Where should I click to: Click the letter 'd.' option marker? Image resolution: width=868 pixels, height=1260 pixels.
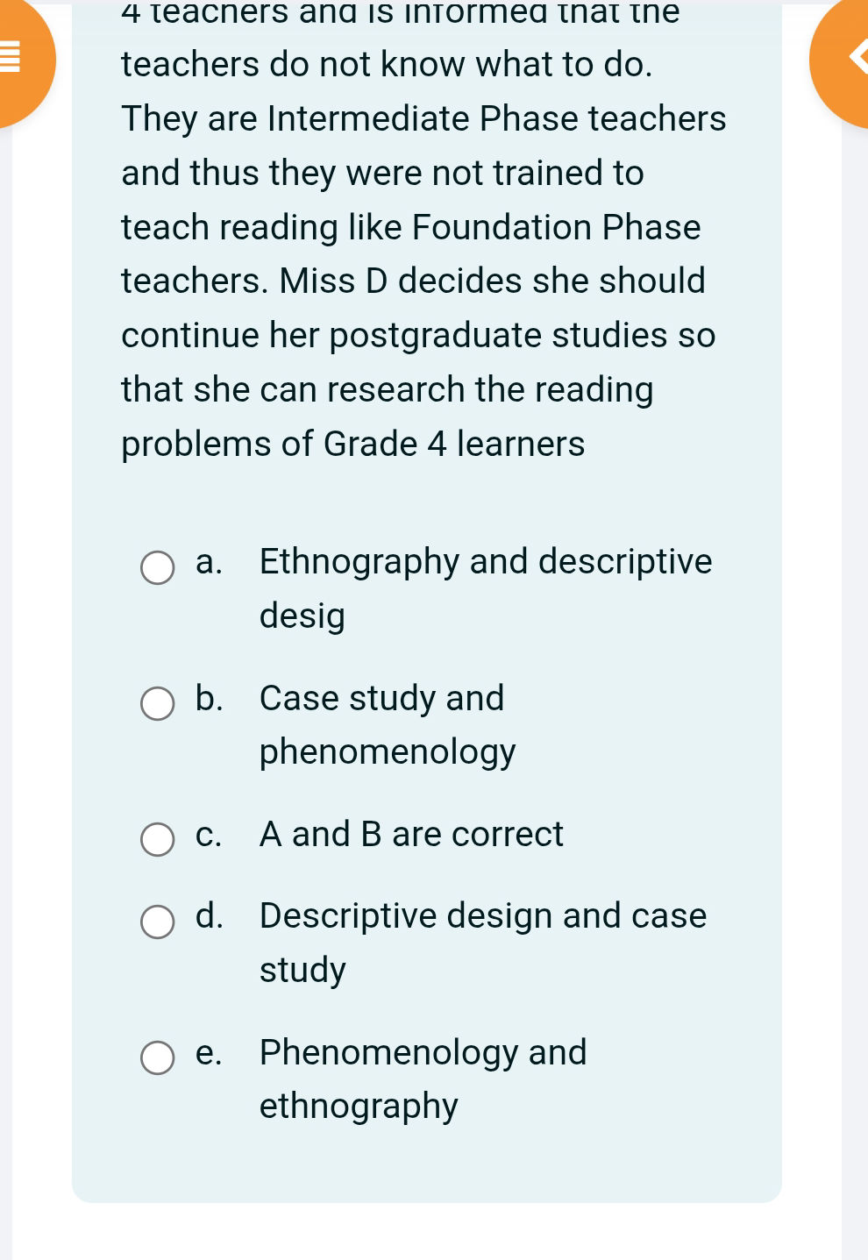coord(209,916)
